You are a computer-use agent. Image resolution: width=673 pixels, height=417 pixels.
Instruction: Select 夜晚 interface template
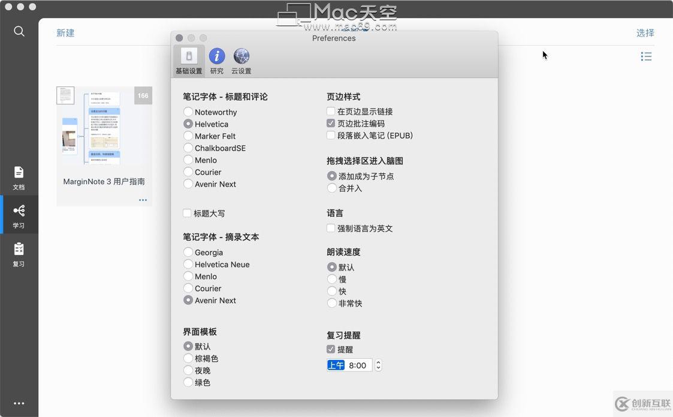coord(188,370)
